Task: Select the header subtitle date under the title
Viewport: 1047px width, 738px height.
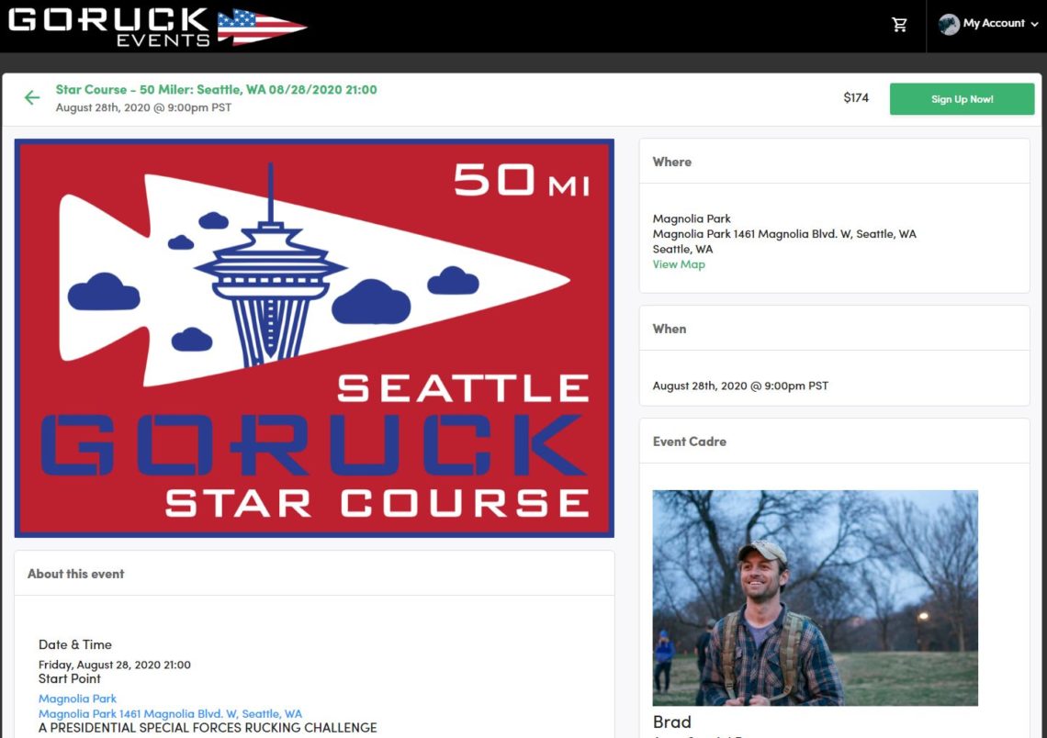Action: [143, 107]
